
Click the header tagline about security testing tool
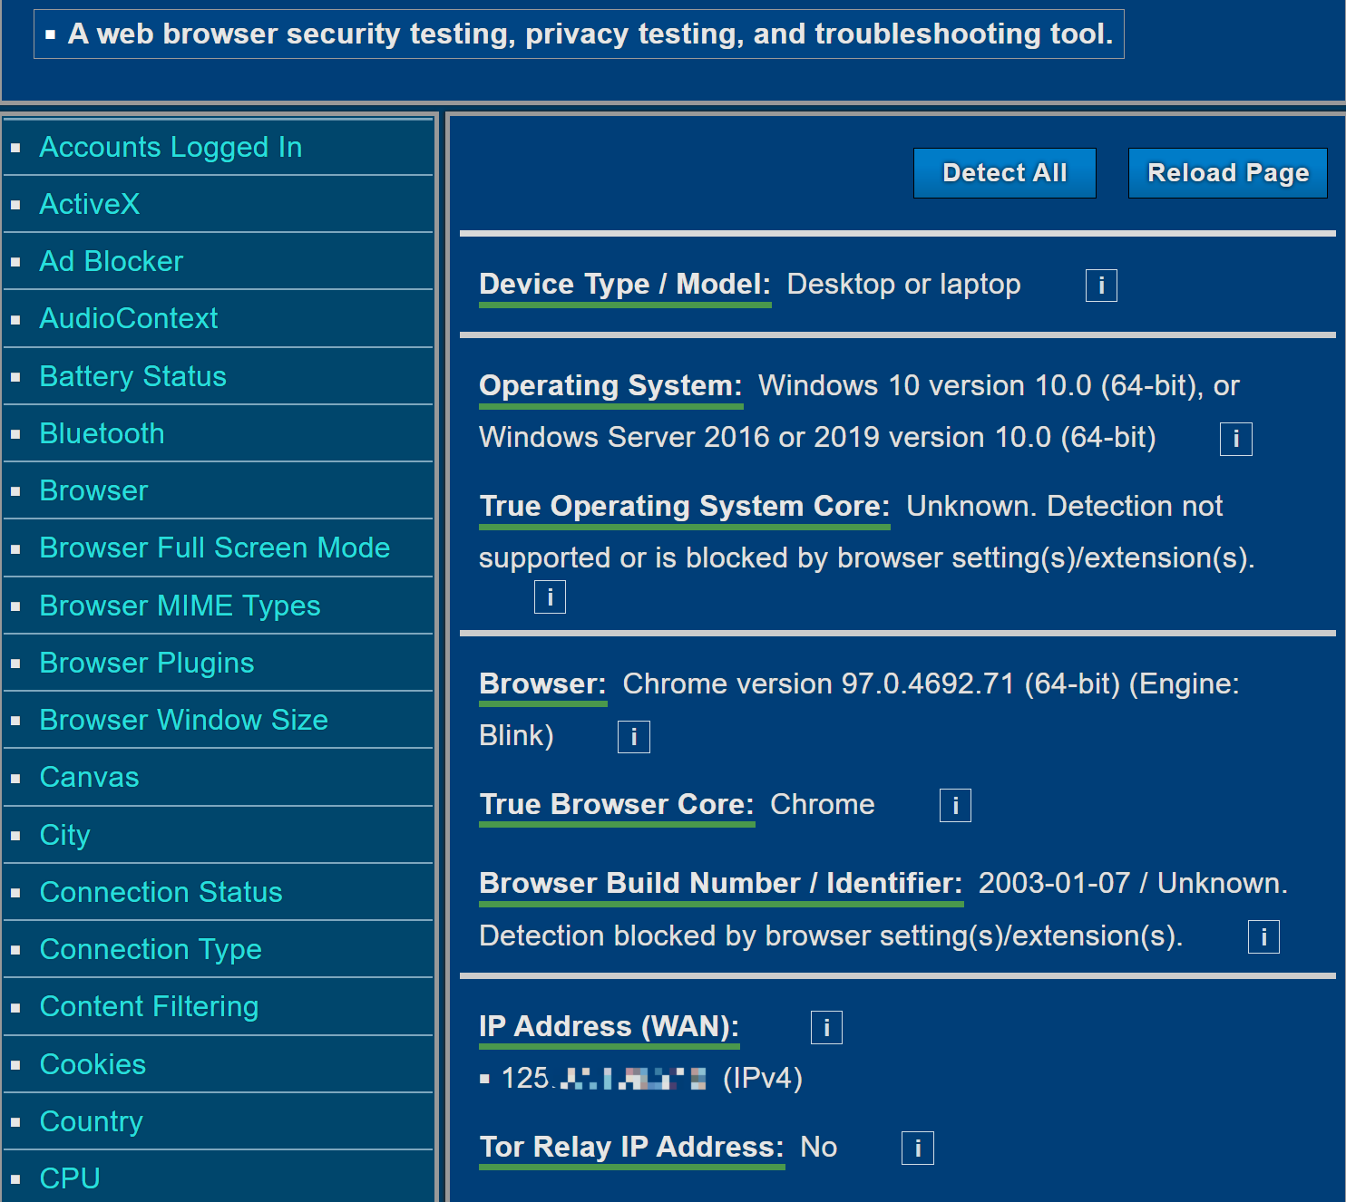point(590,34)
